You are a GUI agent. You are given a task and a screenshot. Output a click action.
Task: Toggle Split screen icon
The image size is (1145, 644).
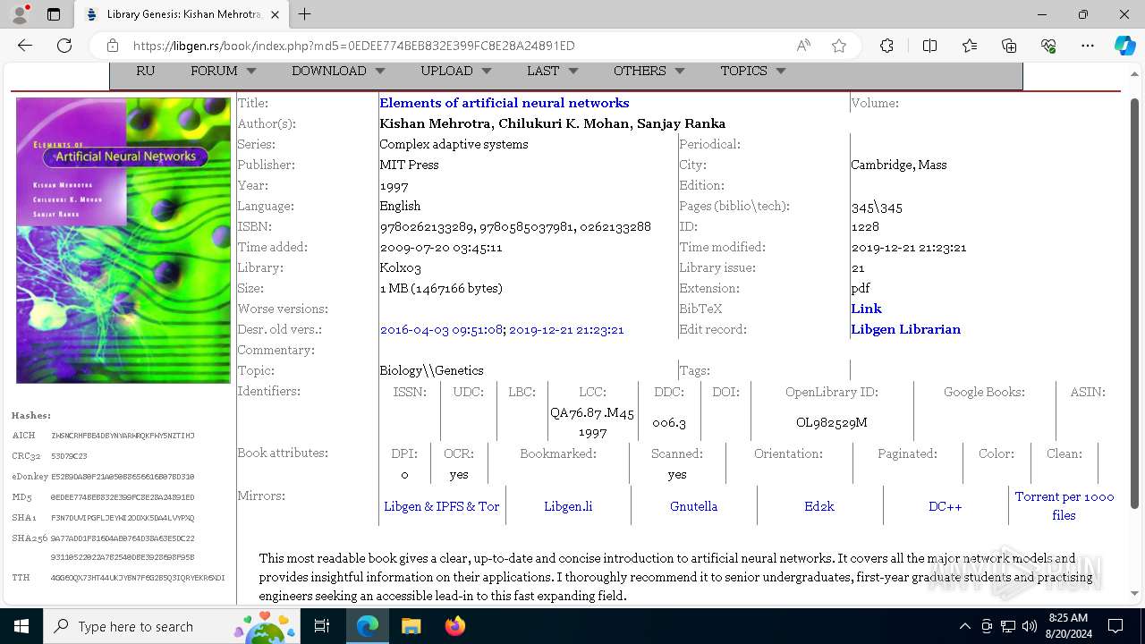pyautogui.click(x=929, y=46)
